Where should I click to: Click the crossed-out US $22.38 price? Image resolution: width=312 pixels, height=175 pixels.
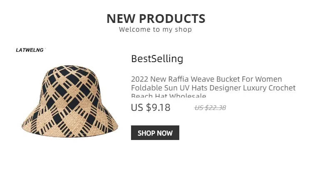coord(210,108)
